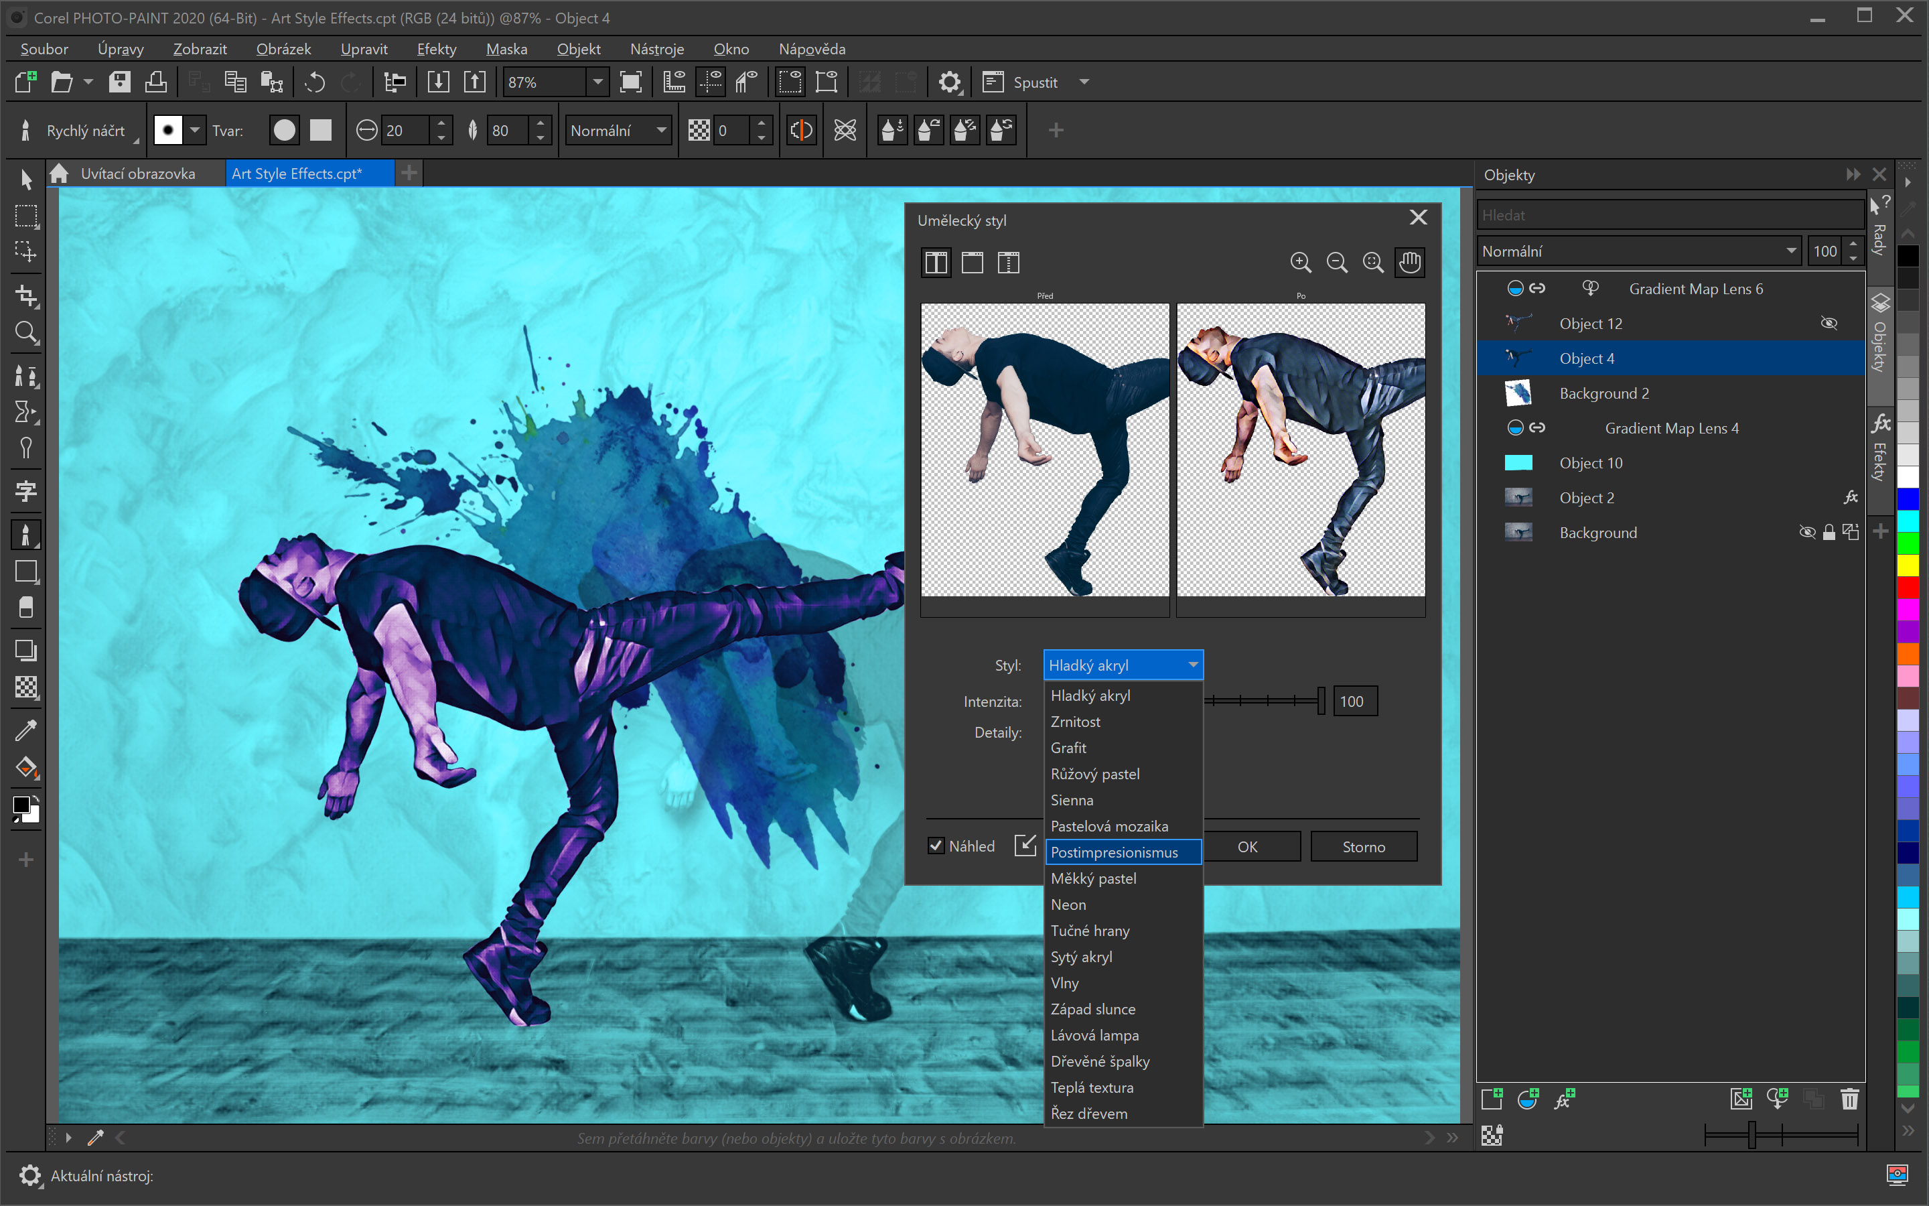
Task: Expand the Normální merge mode dropdown in Objekty panel
Action: point(1790,251)
